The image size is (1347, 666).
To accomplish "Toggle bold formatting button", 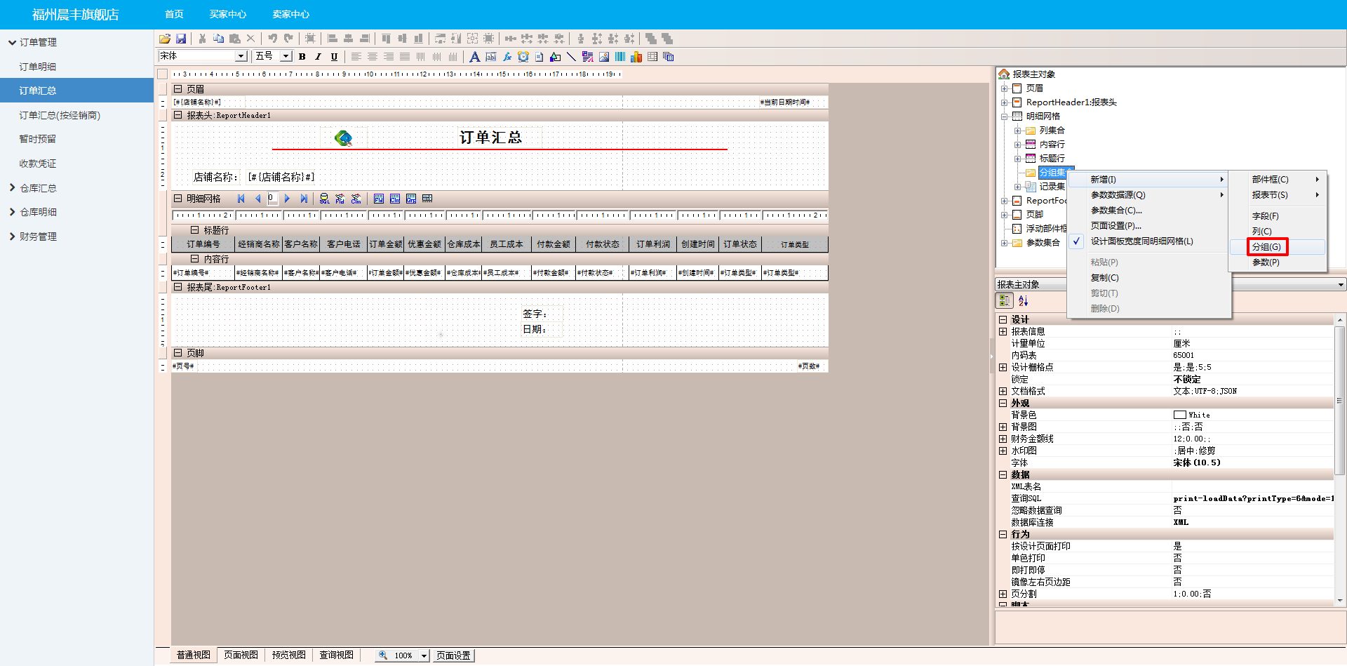I will point(302,57).
